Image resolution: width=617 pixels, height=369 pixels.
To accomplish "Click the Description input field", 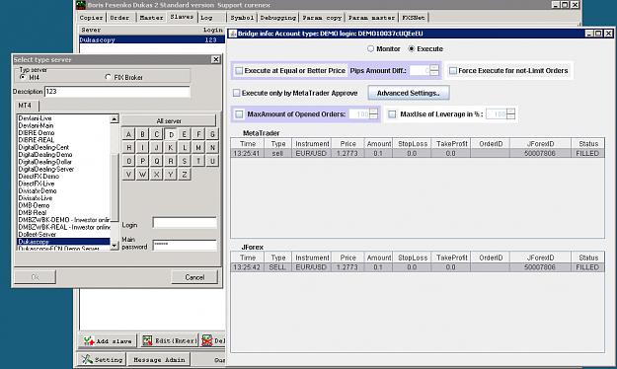I will (117, 92).
